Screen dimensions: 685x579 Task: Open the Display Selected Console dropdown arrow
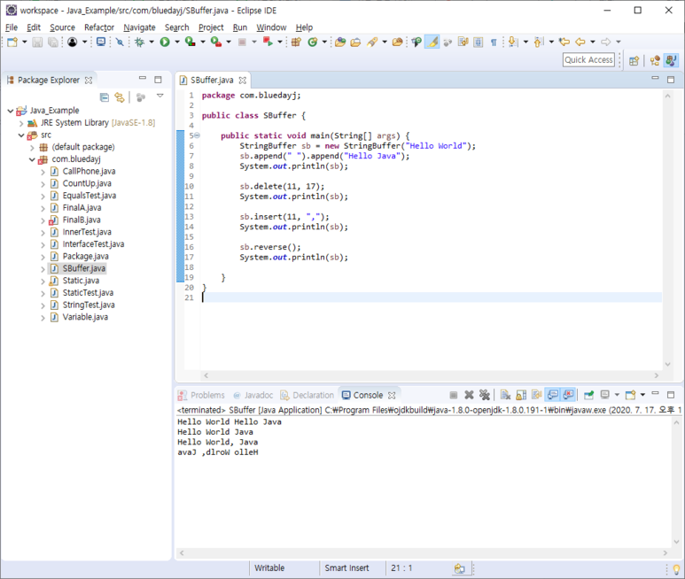click(617, 395)
